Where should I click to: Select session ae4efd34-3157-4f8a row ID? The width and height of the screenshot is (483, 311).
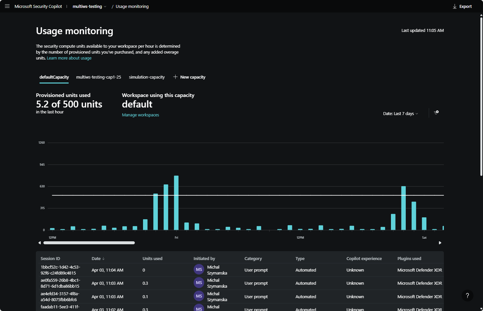click(x=60, y=297)
